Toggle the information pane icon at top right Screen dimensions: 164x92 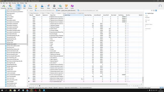pos(152,10)
